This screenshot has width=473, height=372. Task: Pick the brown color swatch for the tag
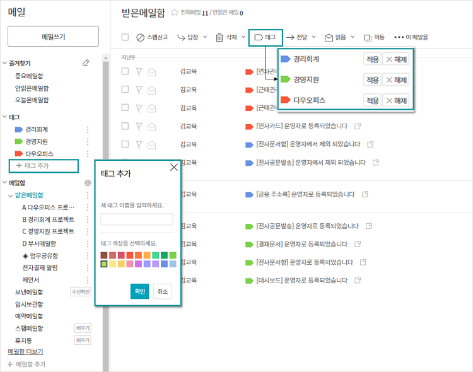105,255
